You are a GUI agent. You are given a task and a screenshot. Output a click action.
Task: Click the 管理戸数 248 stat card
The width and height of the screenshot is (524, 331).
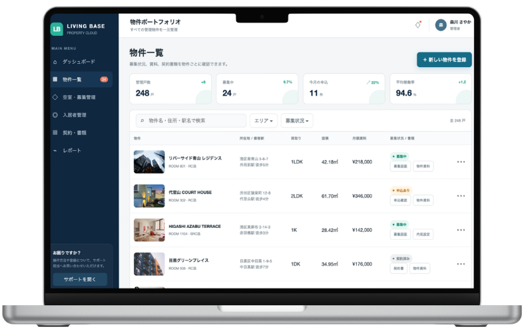click(x=170, y=89)
